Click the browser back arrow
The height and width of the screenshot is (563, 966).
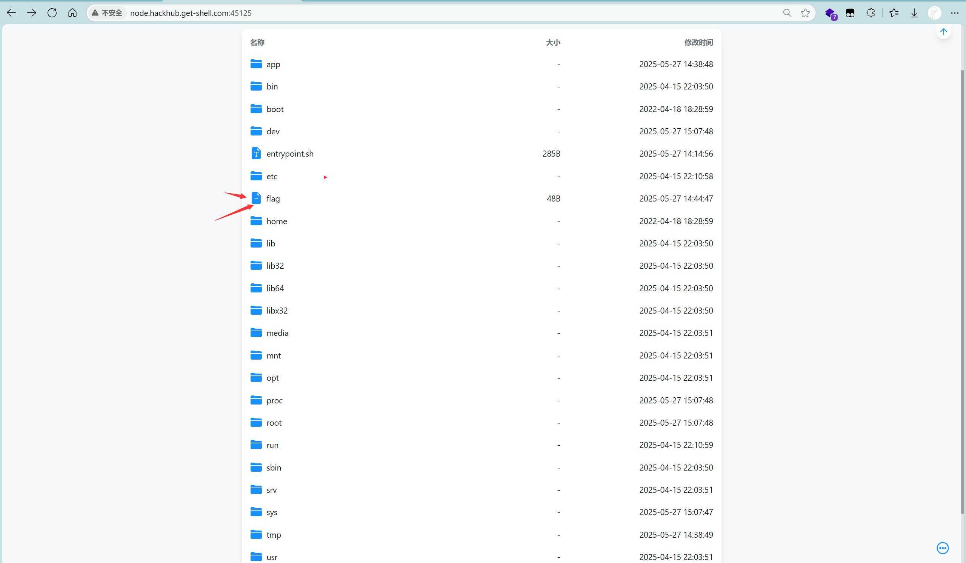(11, 13)
